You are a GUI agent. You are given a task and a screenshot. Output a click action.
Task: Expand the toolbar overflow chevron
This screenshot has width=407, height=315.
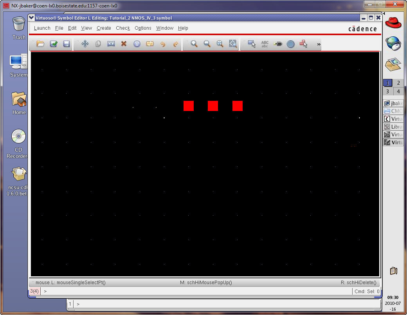(319, 44)
